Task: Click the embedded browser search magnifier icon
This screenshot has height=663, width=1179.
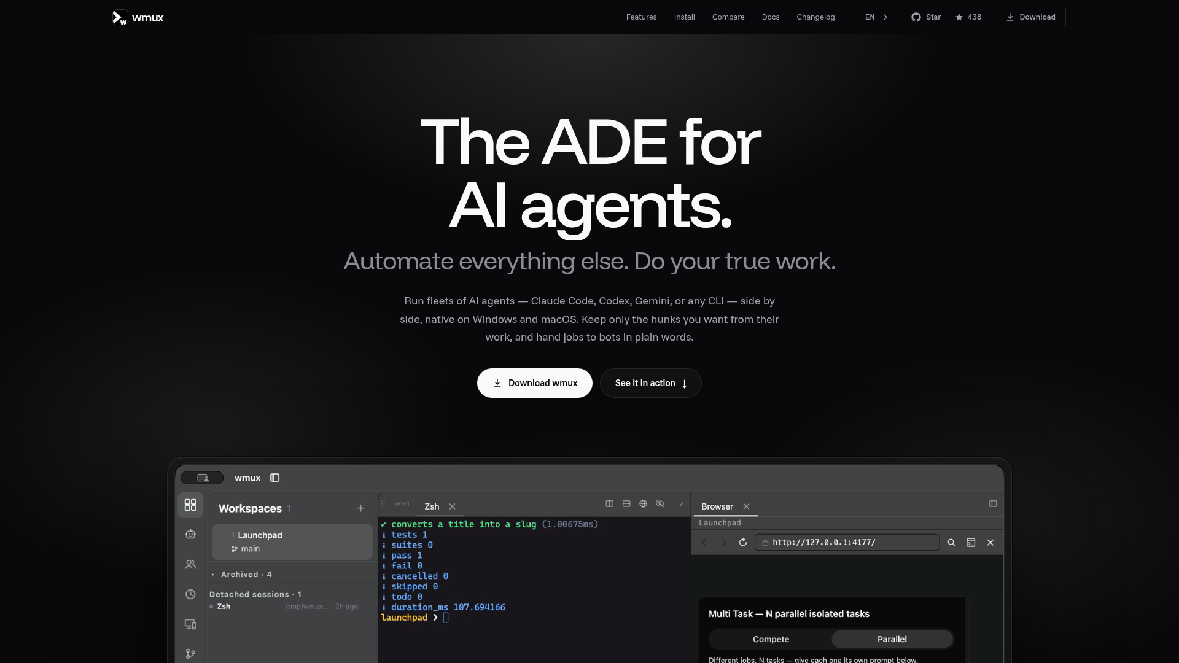Action: [x=952, y=543]
